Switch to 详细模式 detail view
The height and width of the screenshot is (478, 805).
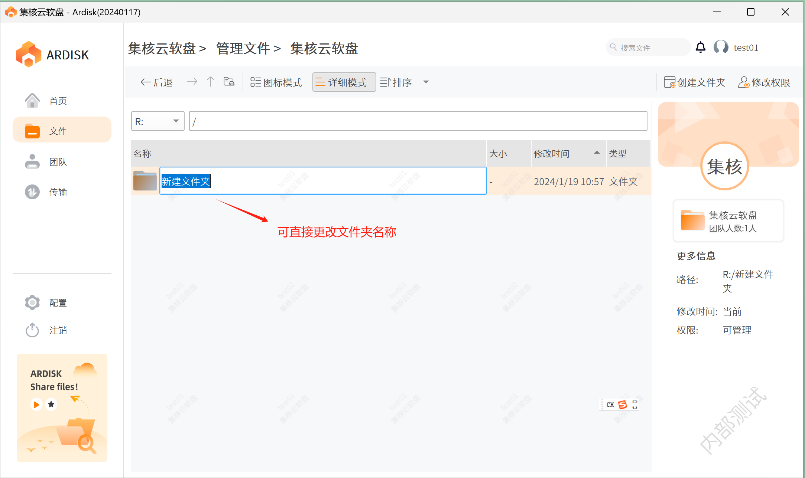(344, 82)
